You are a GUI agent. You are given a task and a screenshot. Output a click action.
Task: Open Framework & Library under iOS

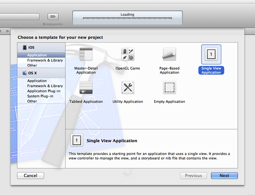[45, 60]
